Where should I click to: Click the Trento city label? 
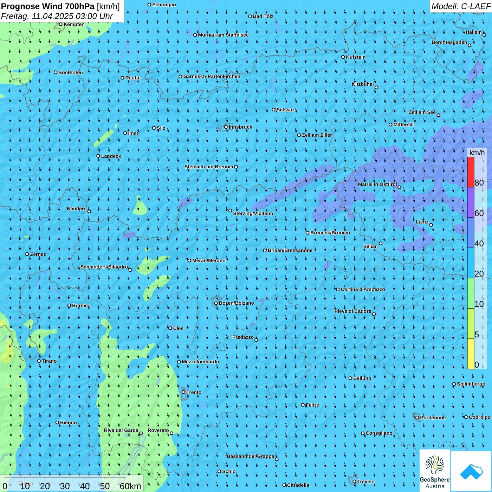pos(194,392)
